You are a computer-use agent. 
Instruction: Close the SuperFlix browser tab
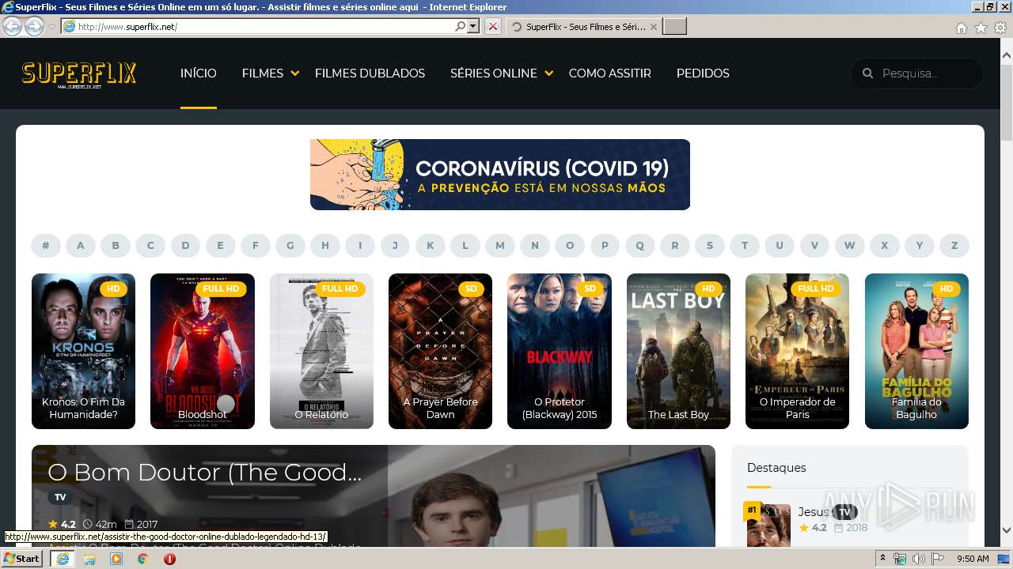point(653,27)
